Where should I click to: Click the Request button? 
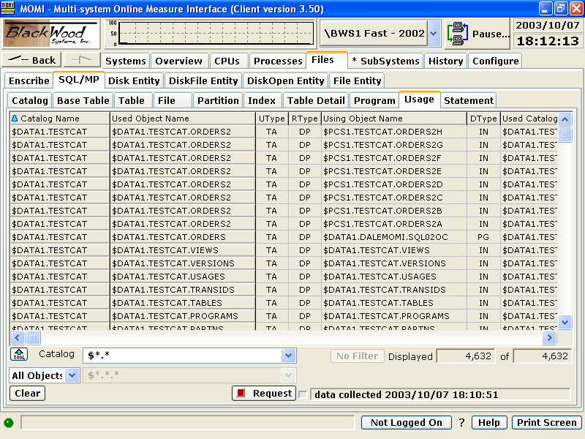(264, 394)
